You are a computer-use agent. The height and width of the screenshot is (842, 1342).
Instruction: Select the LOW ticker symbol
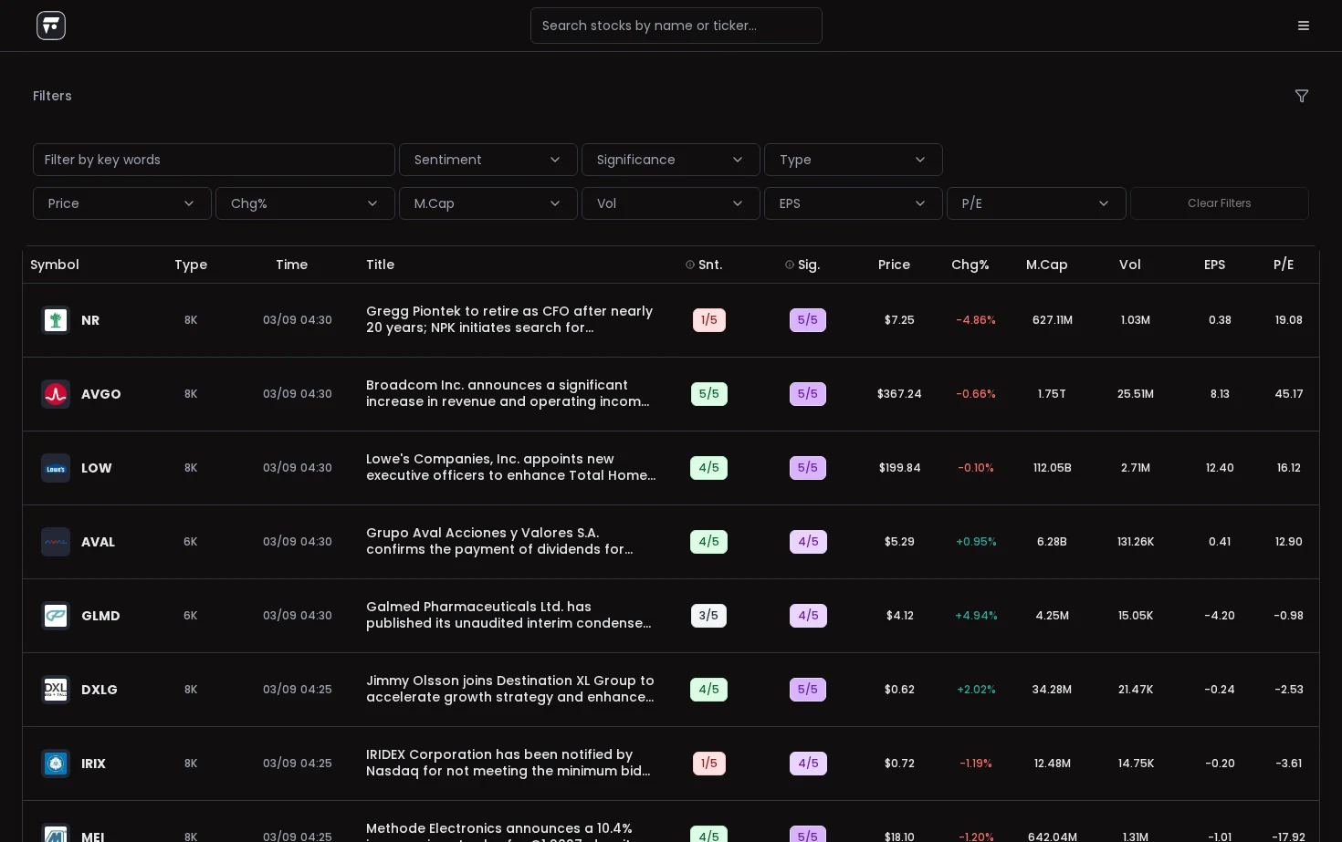click(97, 468)
